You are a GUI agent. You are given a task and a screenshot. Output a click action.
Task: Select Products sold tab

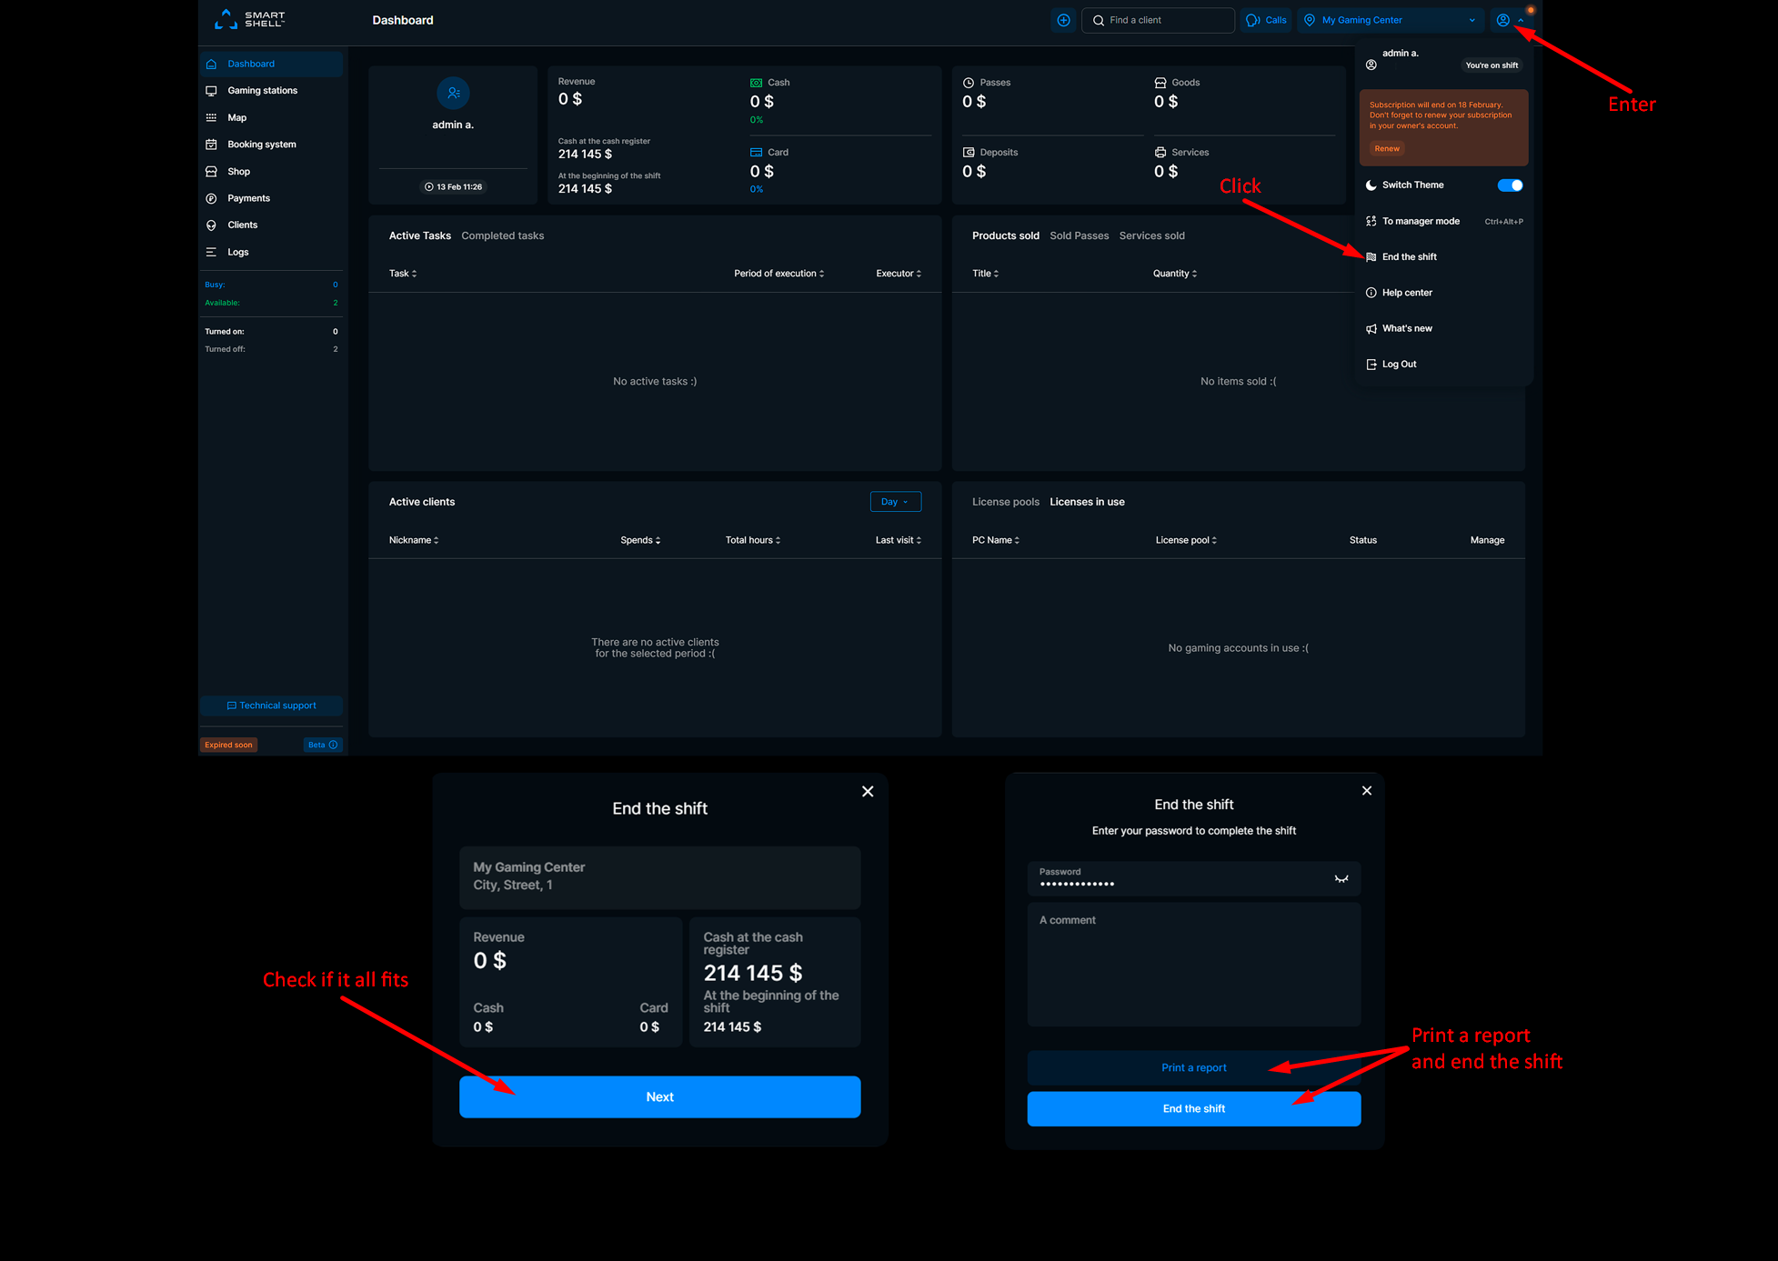(1005, 235)
